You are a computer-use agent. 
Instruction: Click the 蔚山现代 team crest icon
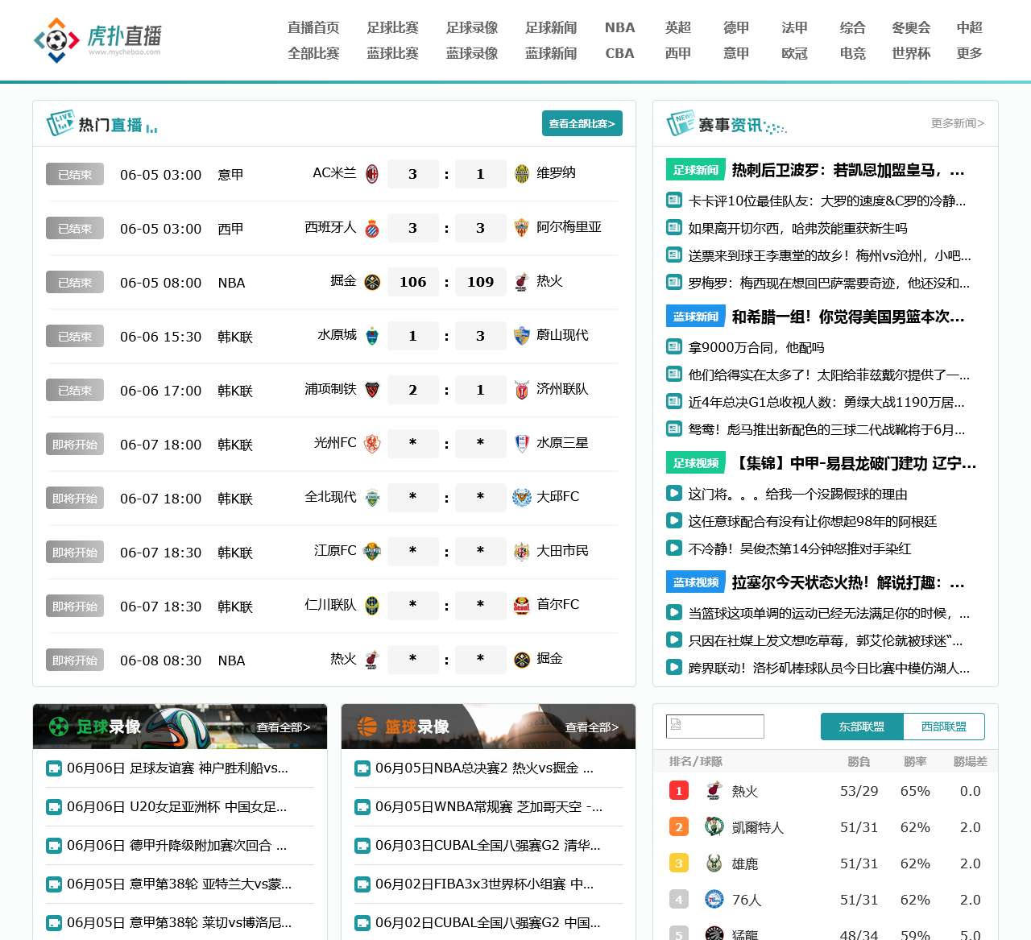(x=522, y=335)
